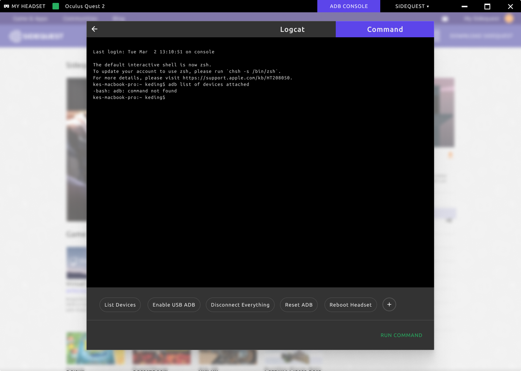The height and width of the screenshot is (371, 521).
Task: Click the add custom command plus button
Action: (389, 304)
